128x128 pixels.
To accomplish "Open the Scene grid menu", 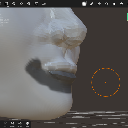I will point(6,4).
